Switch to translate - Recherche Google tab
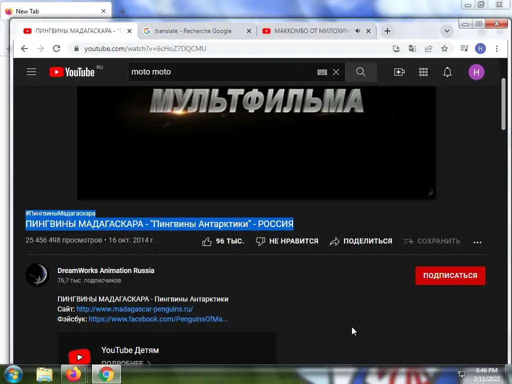 197,31
